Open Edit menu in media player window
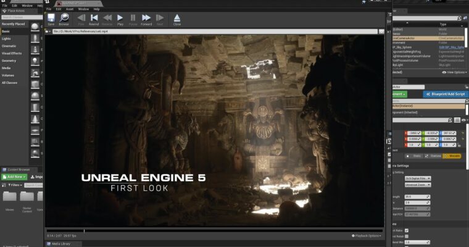 (59, 9)
